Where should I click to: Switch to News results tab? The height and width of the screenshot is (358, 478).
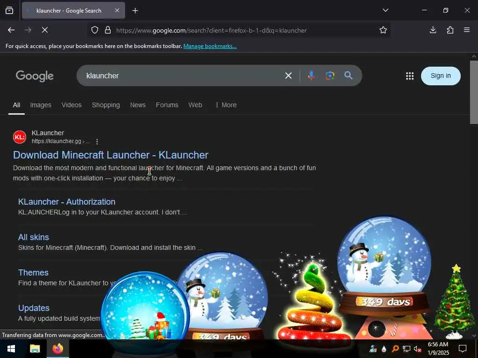pyautogui.click(x=138, y=105)
